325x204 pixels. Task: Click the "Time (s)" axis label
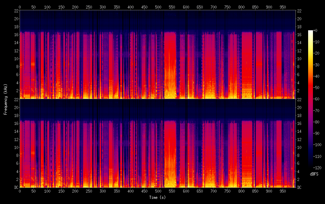[158, 197]
